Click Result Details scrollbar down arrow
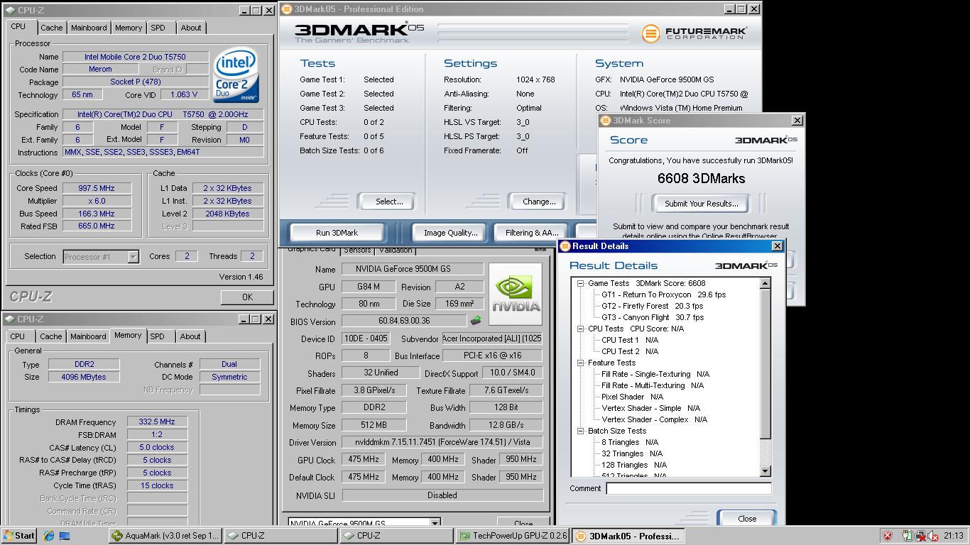The height and width of the screenshot is (545, 970). point(765,471)
